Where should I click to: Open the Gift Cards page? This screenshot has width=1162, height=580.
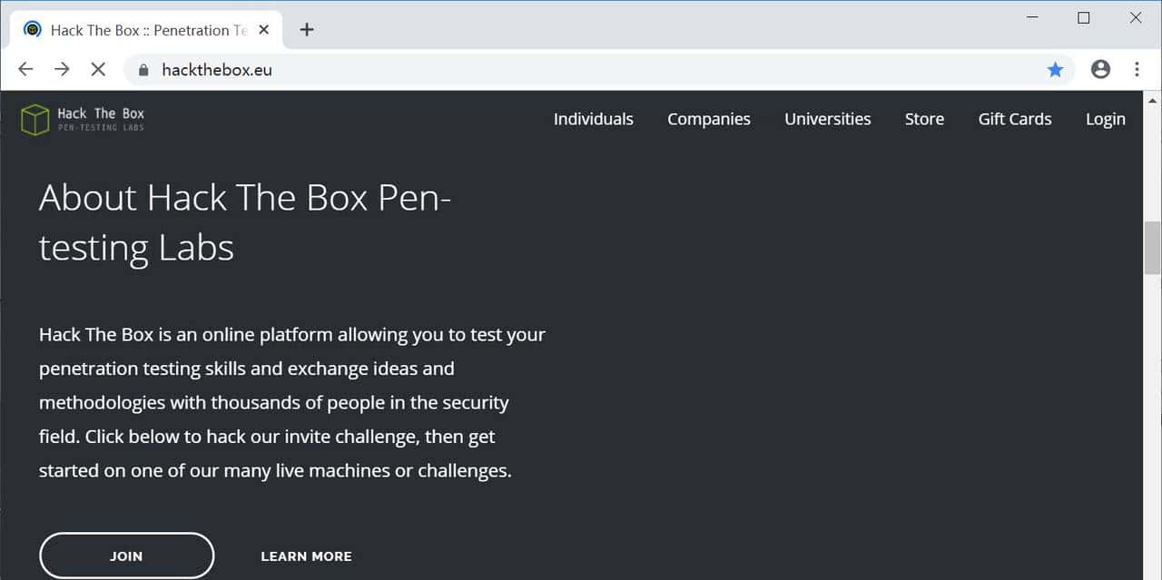pos(1014,119)
